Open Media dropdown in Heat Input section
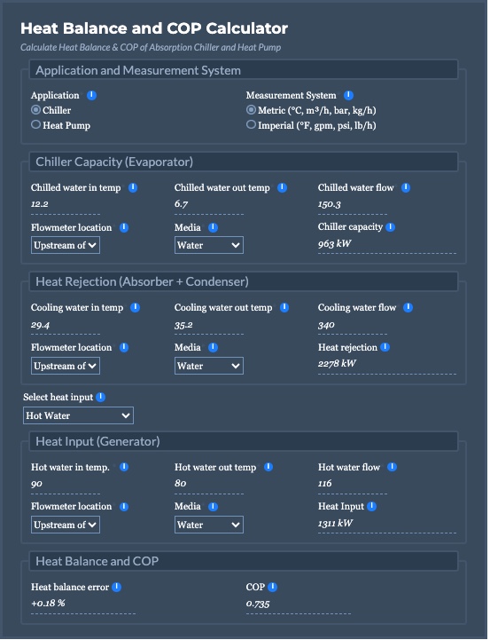Image resolution: width=490 pixels, height=640 pixels. coord(209,525)
